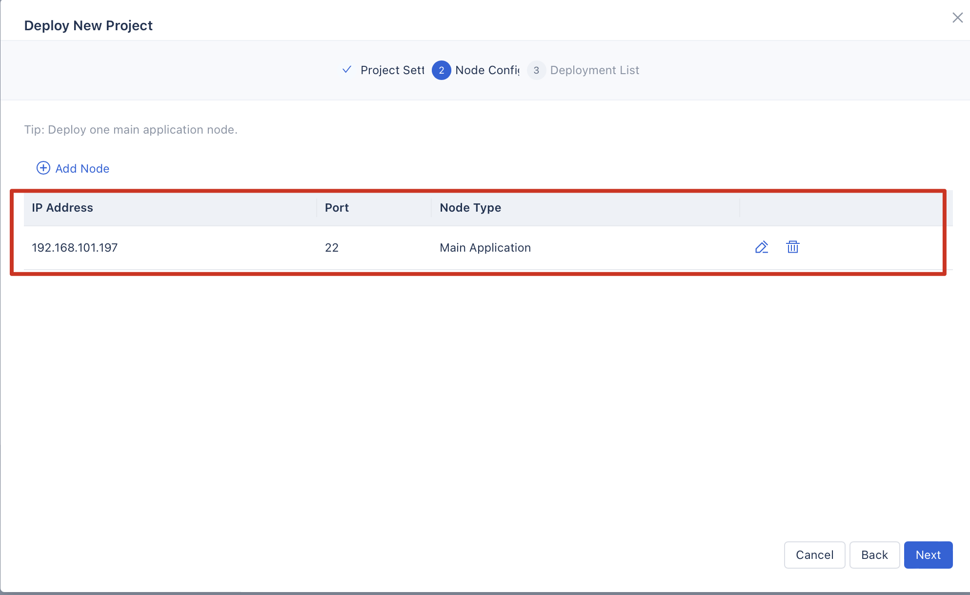Click the Node Type column header
Screen dimensions: 970x595
pos(470,208)
